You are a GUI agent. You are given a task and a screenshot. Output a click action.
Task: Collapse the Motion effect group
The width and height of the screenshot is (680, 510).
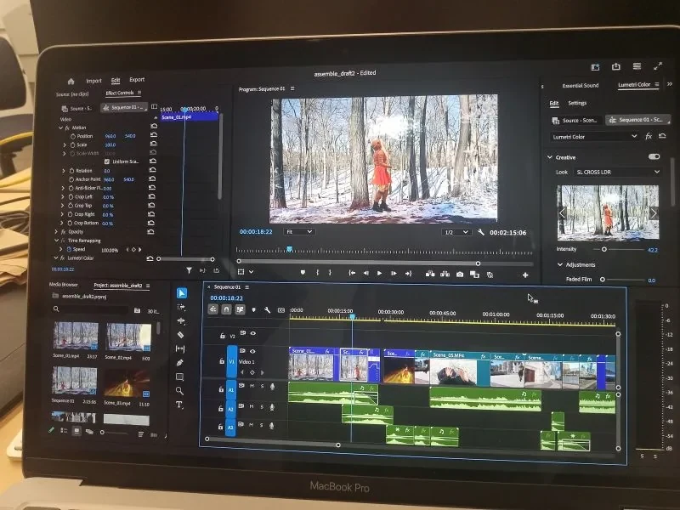60,128
